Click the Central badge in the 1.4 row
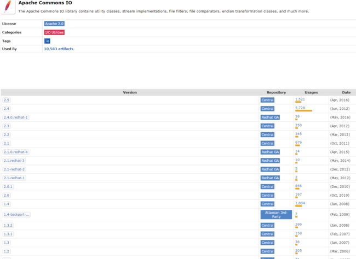The image size is (356, 259). click(267, 204)
